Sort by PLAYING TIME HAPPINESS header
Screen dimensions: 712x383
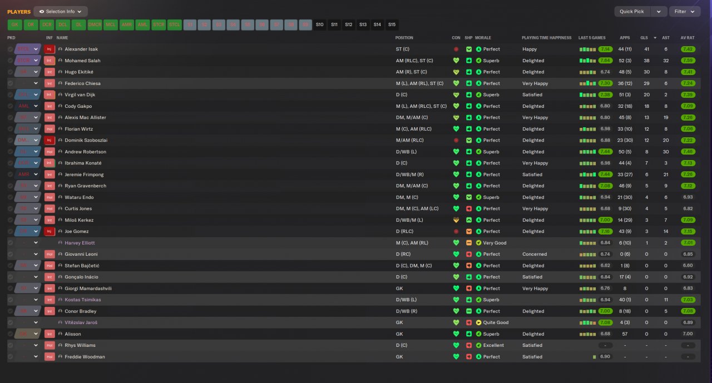click(546, 38)
